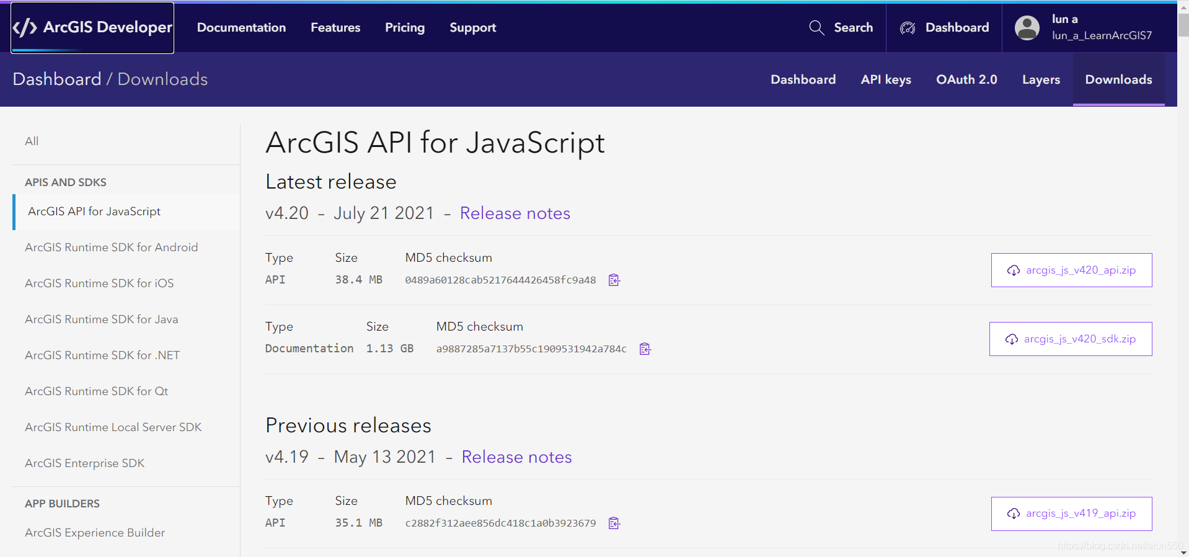Go to Pricing page
This screenshot has height=557, width=1189.
[405, 28]
